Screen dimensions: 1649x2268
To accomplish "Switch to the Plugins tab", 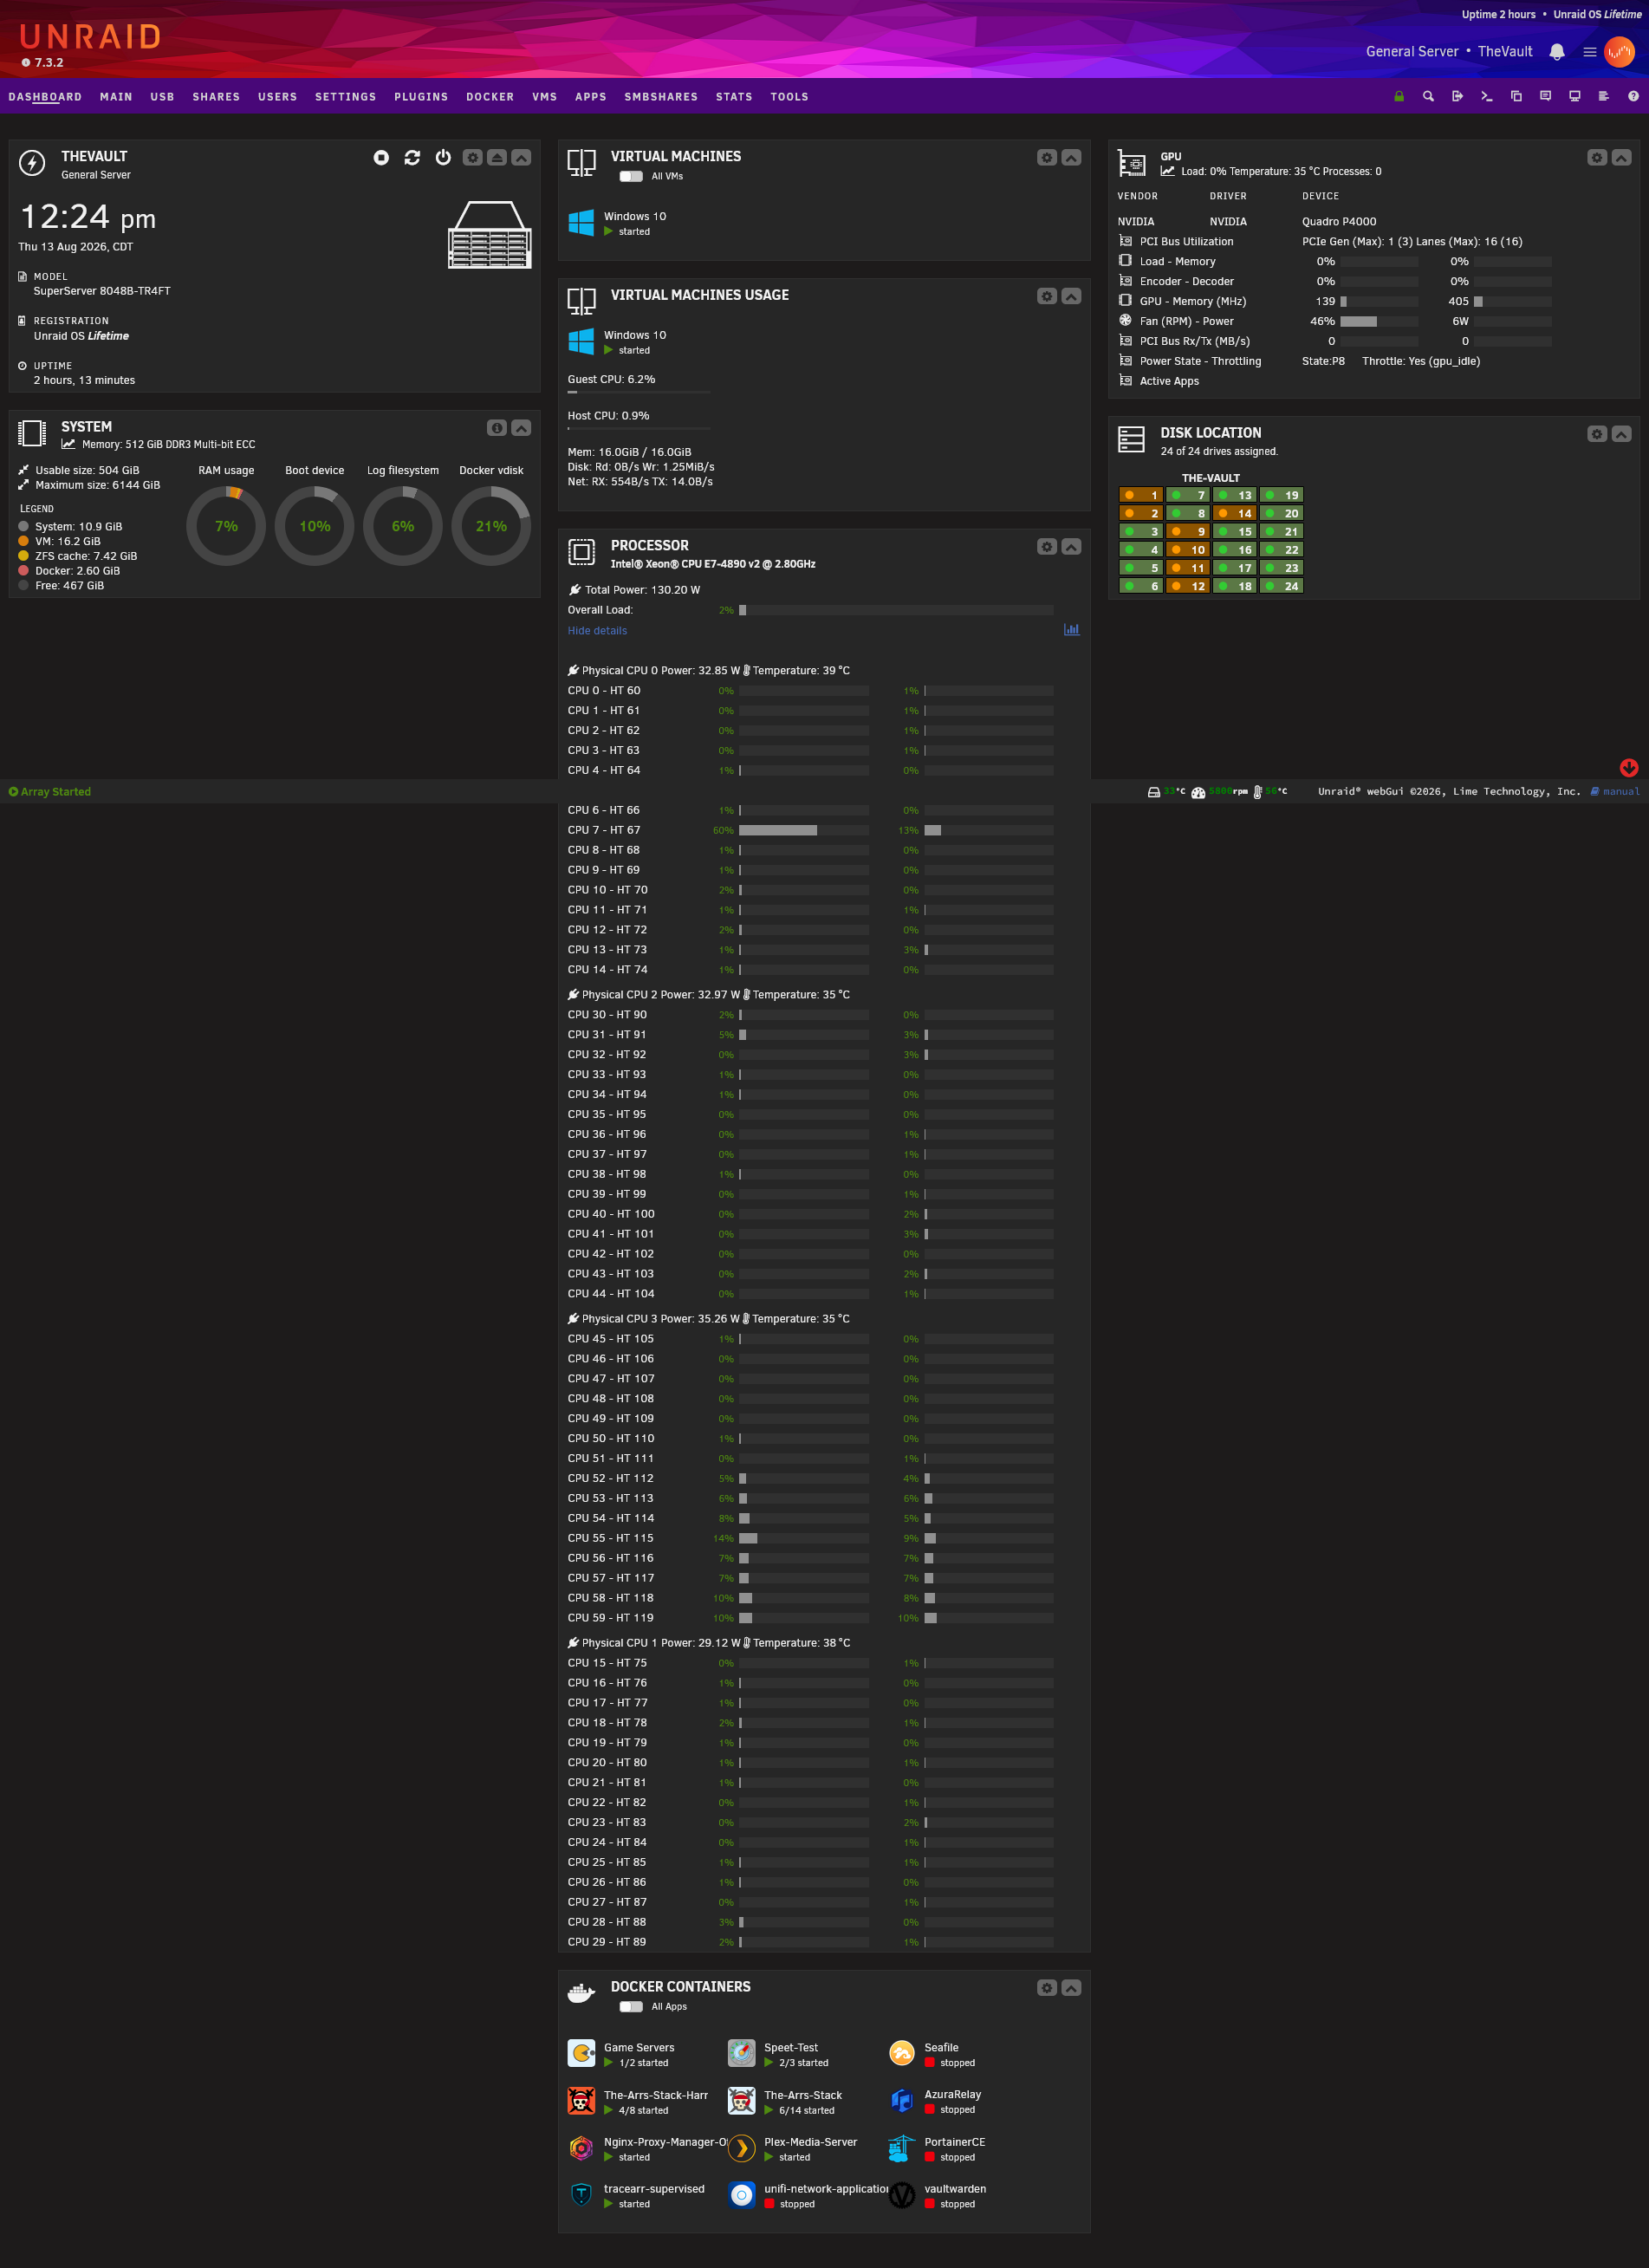I will [421, 97].
